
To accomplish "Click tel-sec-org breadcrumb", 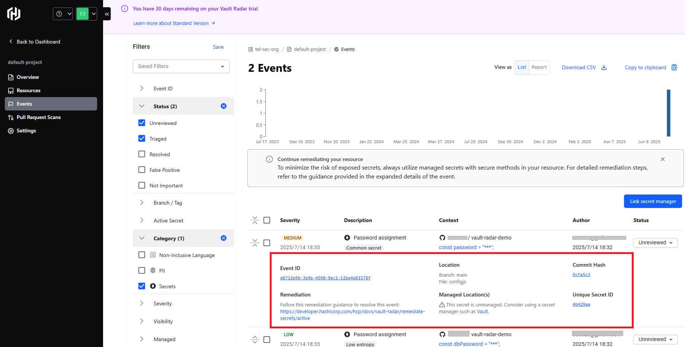I will pos(263,49).
